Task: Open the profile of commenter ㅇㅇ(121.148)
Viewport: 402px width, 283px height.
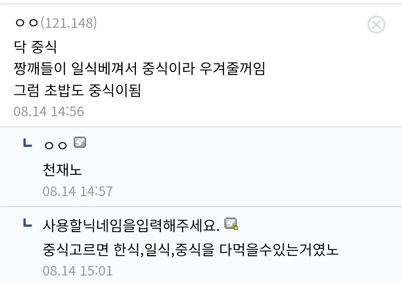Action: click(x=27, y=23)
